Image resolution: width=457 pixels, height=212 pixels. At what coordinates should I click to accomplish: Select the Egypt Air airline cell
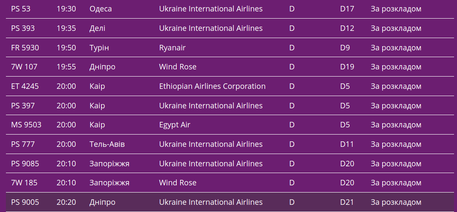tap(175, 125)
